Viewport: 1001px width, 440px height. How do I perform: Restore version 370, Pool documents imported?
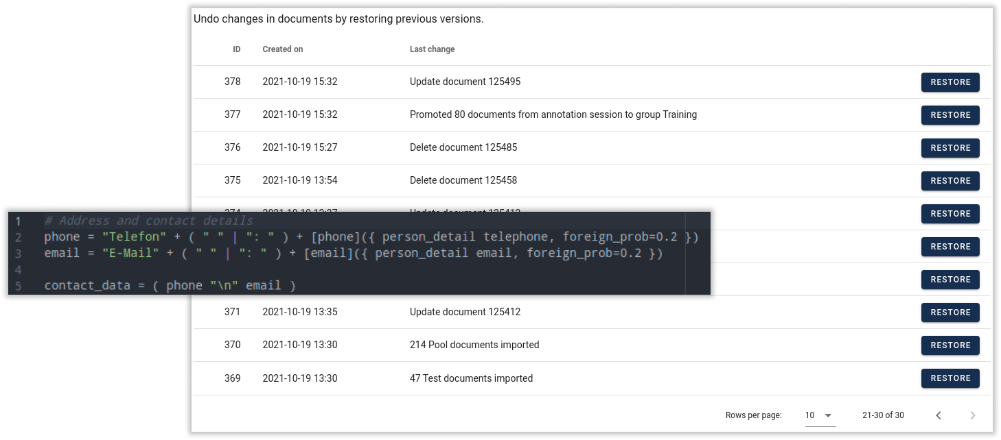[950, 345]
